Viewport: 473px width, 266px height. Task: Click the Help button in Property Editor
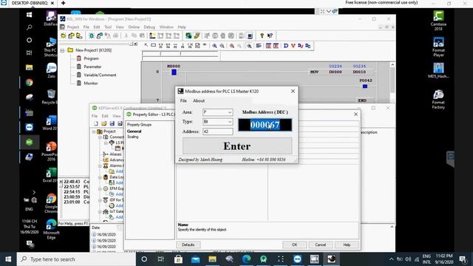tap(347, 245)
